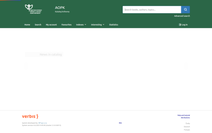Show previous items in news carousel
This screenshot has height=133, width=212.
pyautogui.click(x=26, y=66)
